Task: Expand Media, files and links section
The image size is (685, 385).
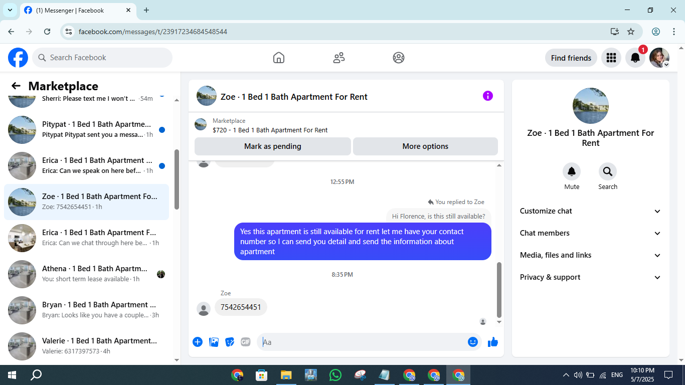Action: point(591,255)
